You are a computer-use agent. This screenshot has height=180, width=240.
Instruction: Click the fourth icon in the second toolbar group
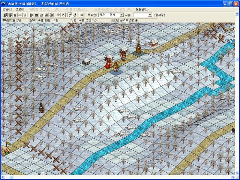pyautogui.click(x=47, y=15)
